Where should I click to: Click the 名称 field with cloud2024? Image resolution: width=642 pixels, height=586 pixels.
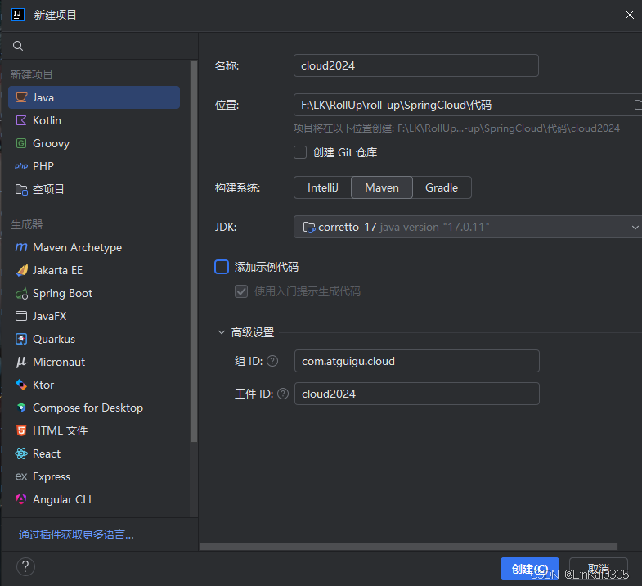[416, 65]
